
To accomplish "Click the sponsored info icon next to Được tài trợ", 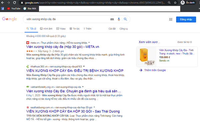I will click(191, 42).
